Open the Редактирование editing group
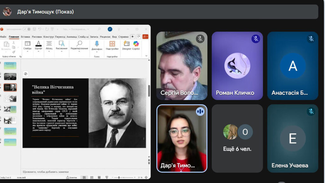The image size is (325, 183). coord(79,46)
